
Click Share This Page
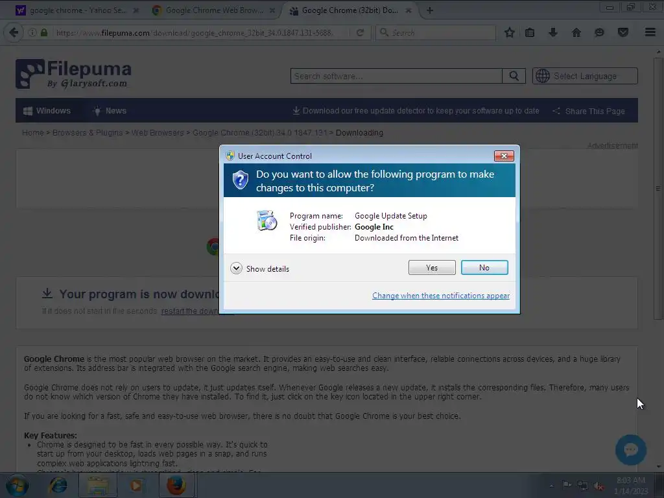(x=589, y=111)
